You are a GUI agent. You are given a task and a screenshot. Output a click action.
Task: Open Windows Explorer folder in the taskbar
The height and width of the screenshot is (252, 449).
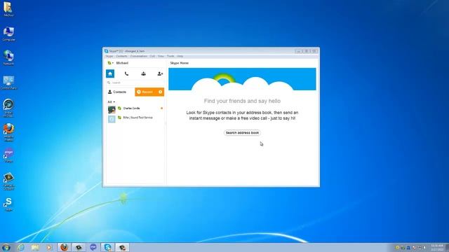(x=35, y=247)
